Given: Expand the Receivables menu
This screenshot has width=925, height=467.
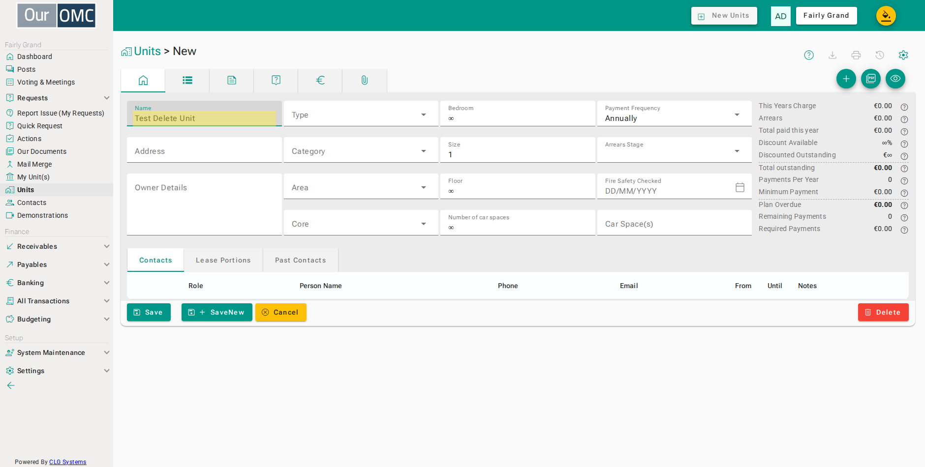Looking at the screenshot, I should coord(57,246).
